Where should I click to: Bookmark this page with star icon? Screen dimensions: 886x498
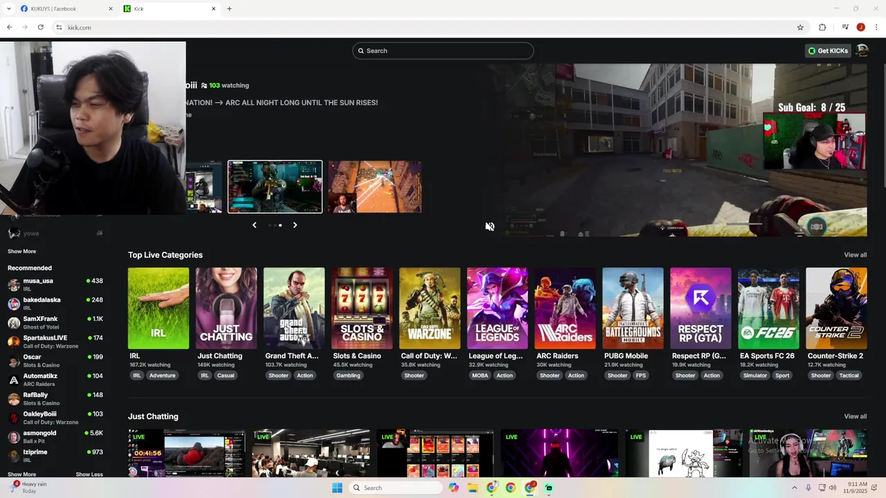(x=800, y=28)
